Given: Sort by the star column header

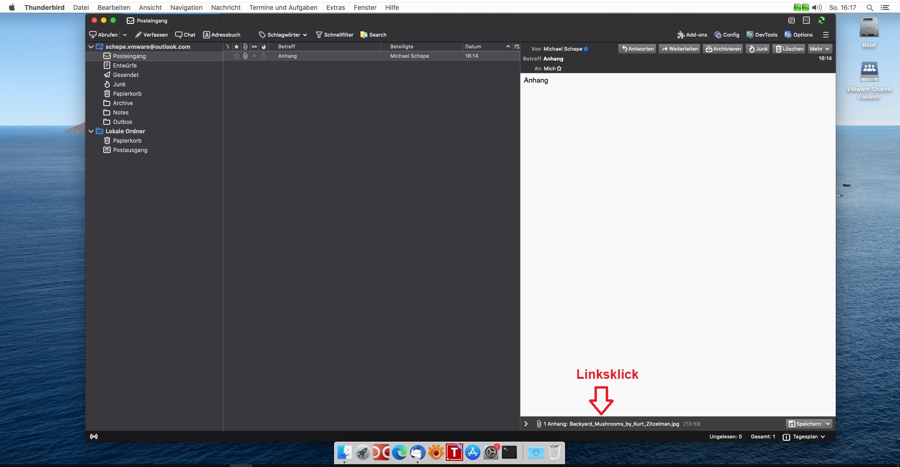Looking at the screenshot, I should tap(236, 46).
